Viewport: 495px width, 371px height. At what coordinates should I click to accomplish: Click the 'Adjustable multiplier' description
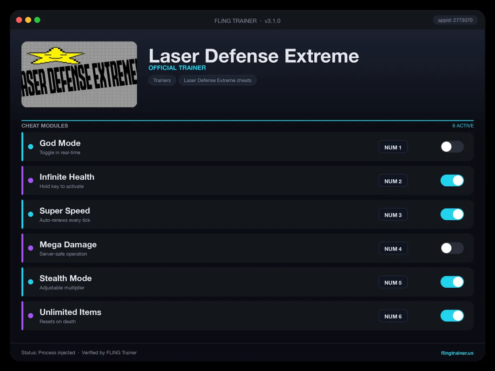[x=62, y=288]
